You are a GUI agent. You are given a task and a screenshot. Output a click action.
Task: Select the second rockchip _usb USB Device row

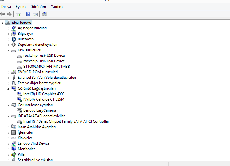(x=44, y=61)
